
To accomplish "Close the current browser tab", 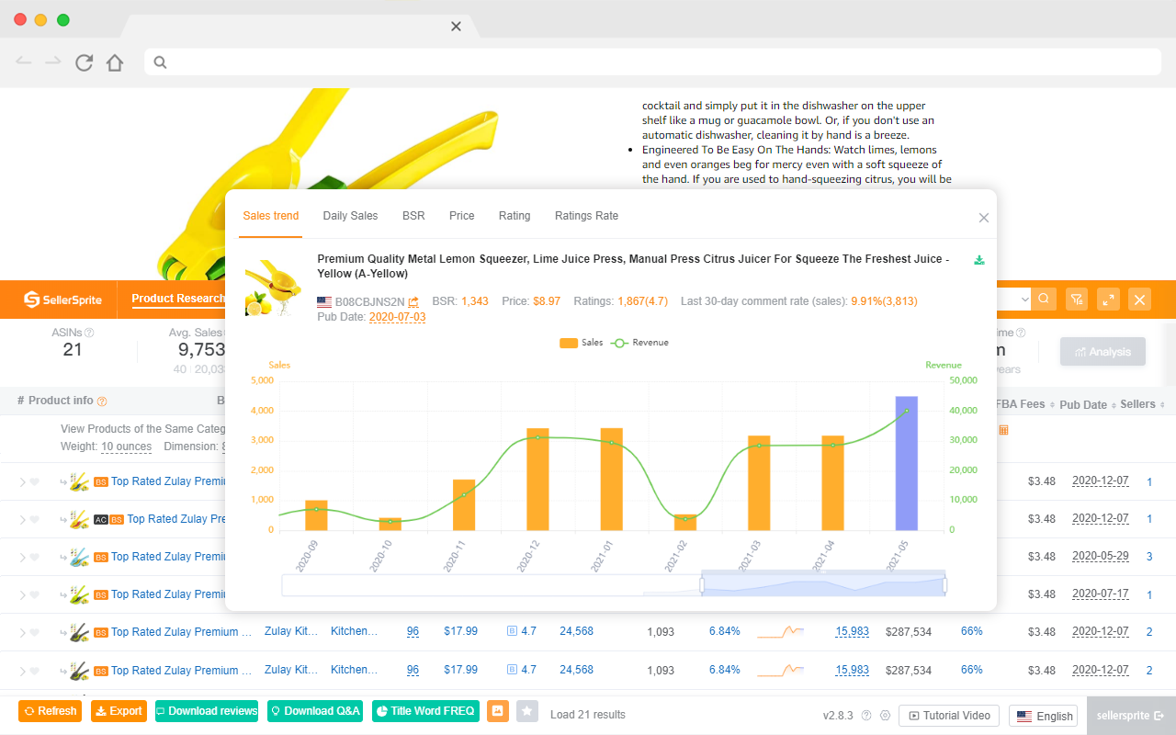I will [456, 26].
